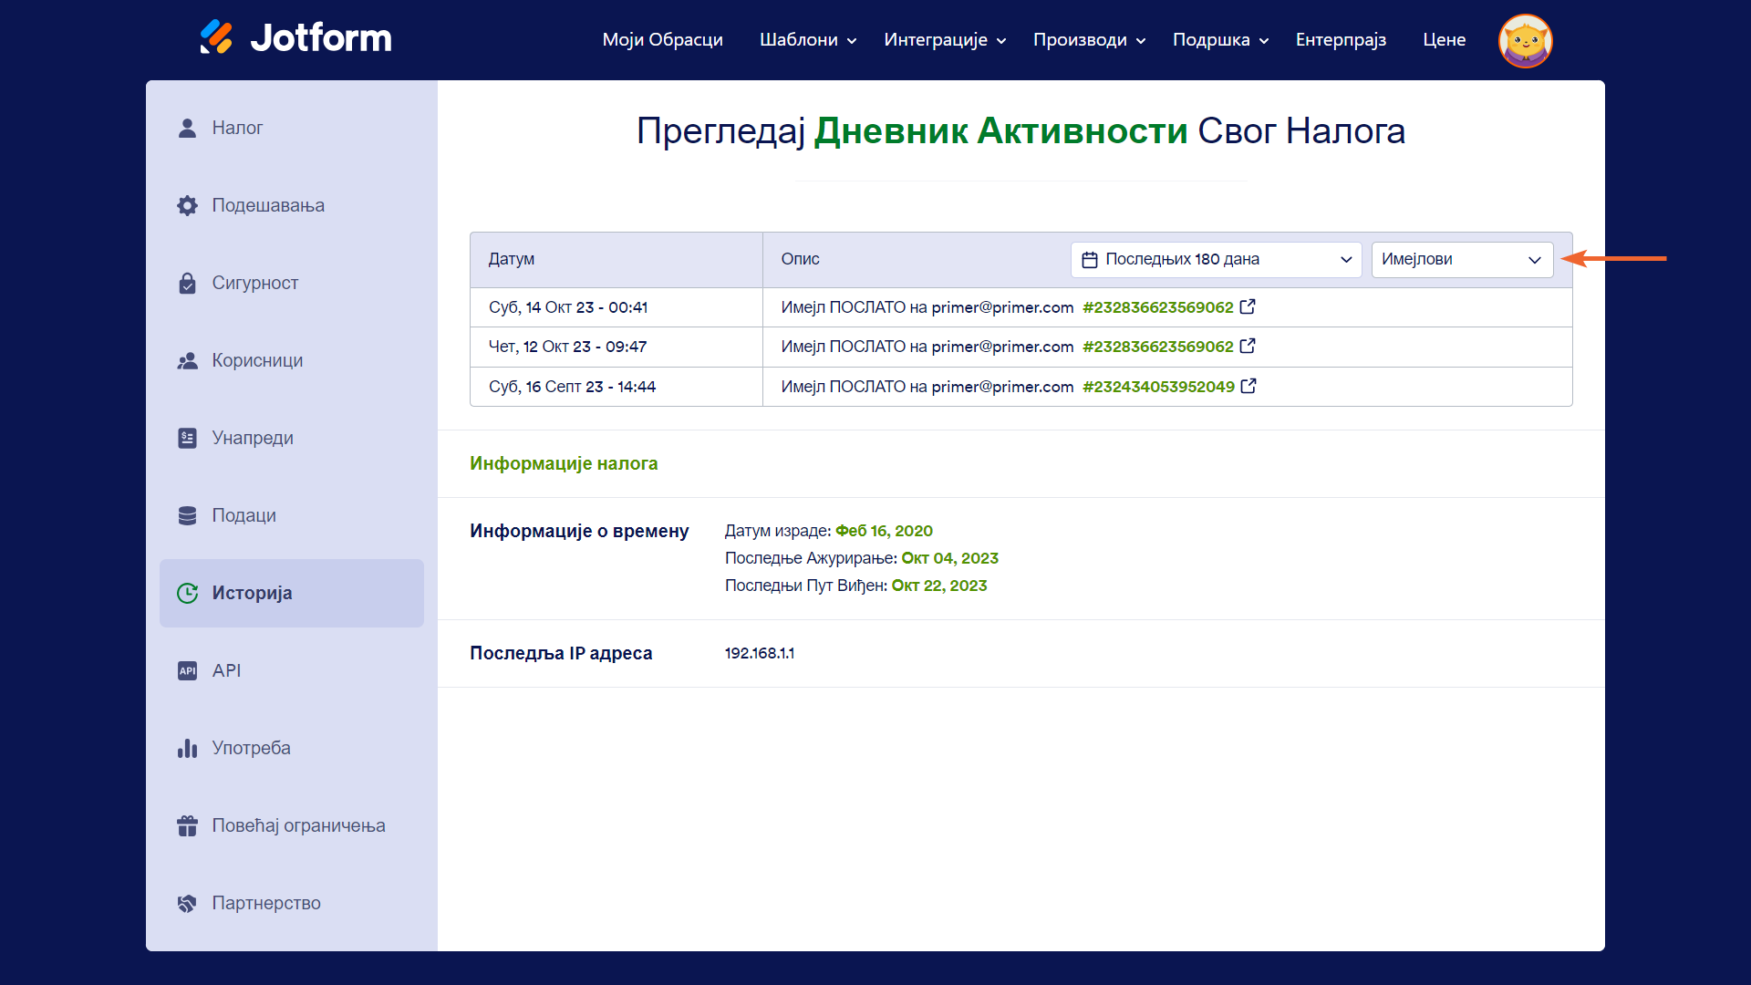Open submission link in 12 Окт row
The height and width of the screenshot is (985, 1751).
[x=1157, y=347]
